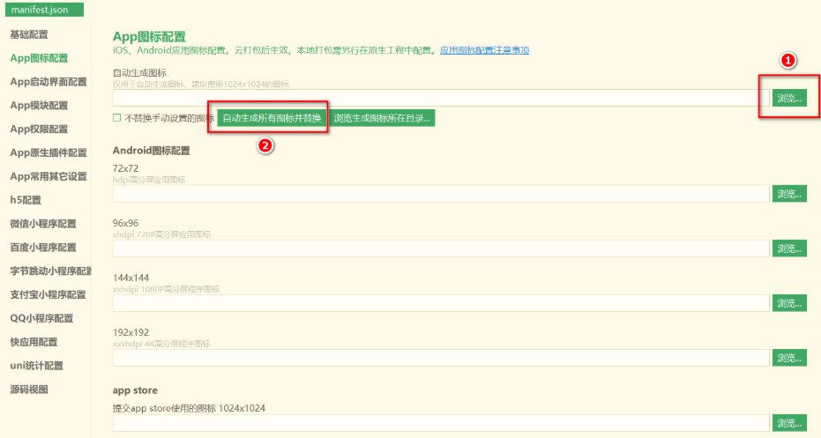Viewport: 821px width, 438px height.
Task: Open App权限配置 page
Action: click(x=39, y=129)
